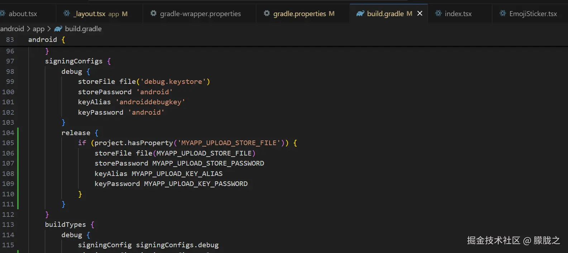Click React icon on _layout.tsx tab
This screenshot has height=253, width=568.
click(x=67, y=14)
